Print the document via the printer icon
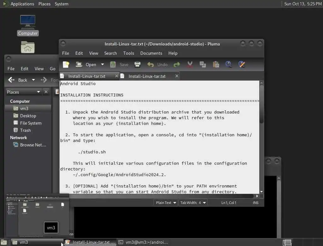Screen dimensions: 323x246 point(138,65)
